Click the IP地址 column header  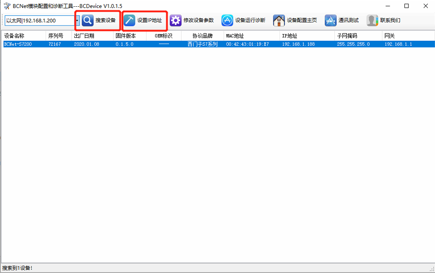pyautogui.click(x=307, y=36)
